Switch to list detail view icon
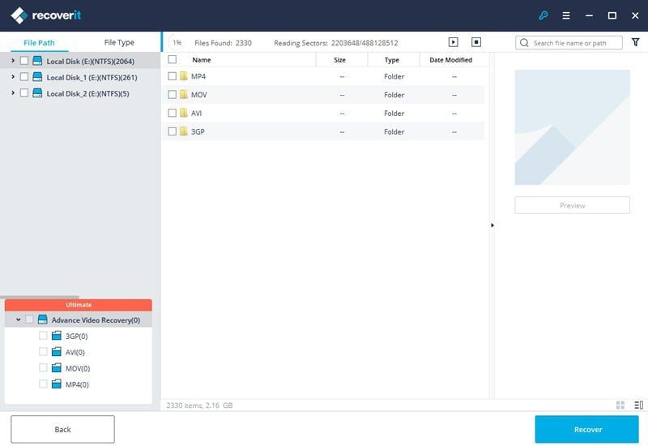 (x=638, y=405)
